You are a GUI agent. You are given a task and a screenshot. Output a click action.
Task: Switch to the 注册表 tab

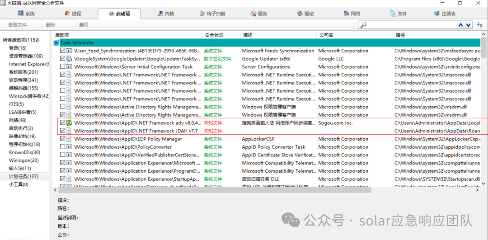[445, 14]
